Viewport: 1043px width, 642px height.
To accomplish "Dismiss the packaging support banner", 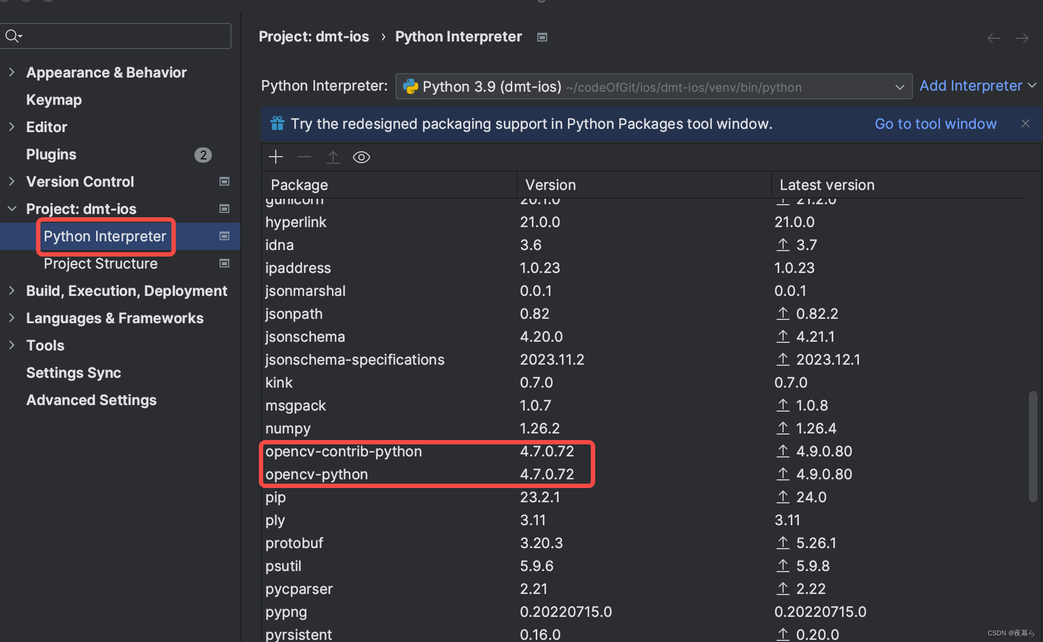I will [1025, 123].
